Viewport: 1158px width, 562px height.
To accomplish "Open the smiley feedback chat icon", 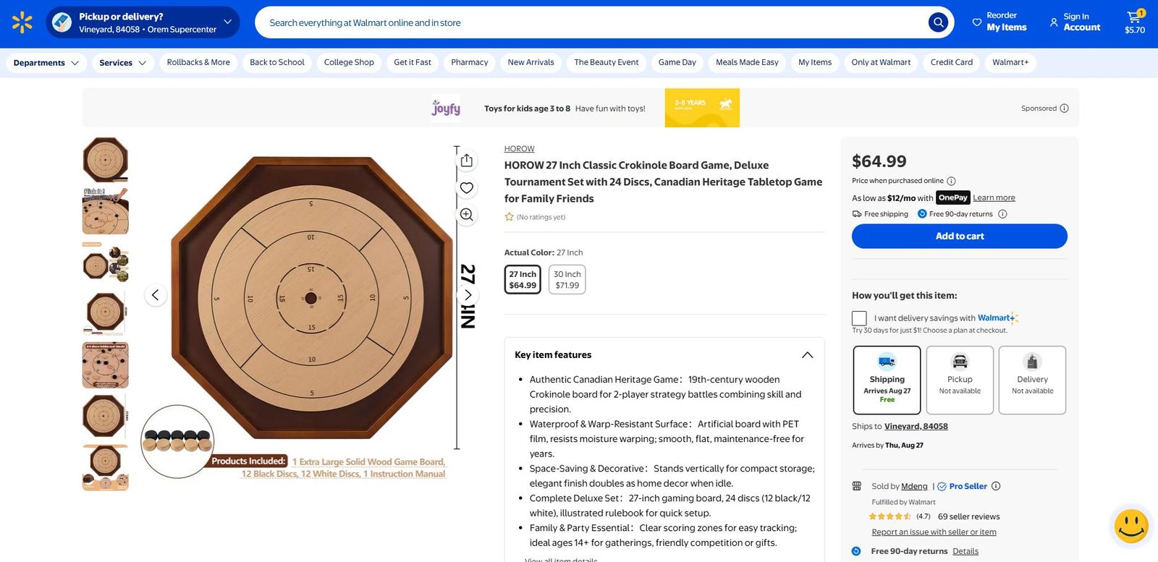I will (x=1131, y=526).
